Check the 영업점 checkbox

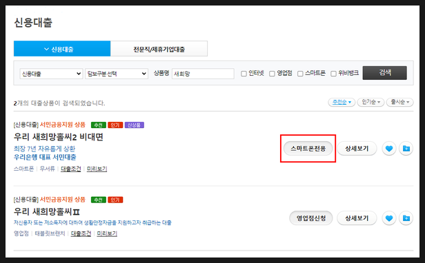[272, 74]
